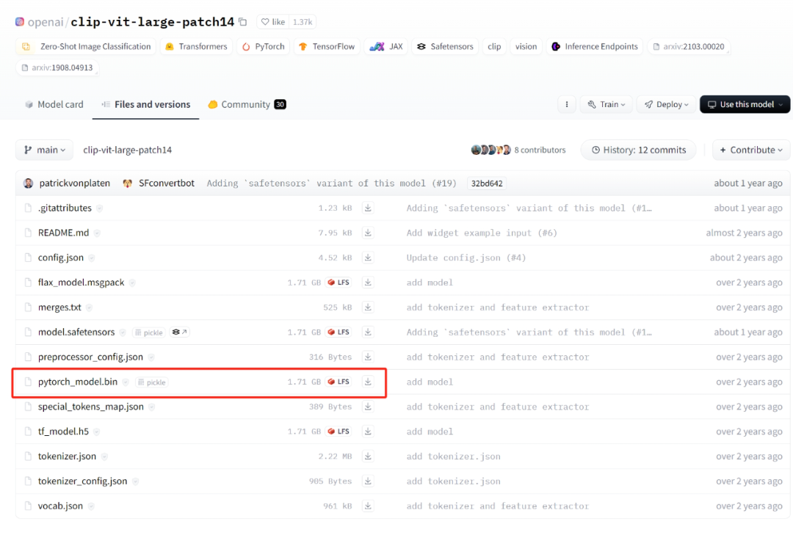793x535 pixels.
Task: Like the model with the heart button
Action: point(273,22)
